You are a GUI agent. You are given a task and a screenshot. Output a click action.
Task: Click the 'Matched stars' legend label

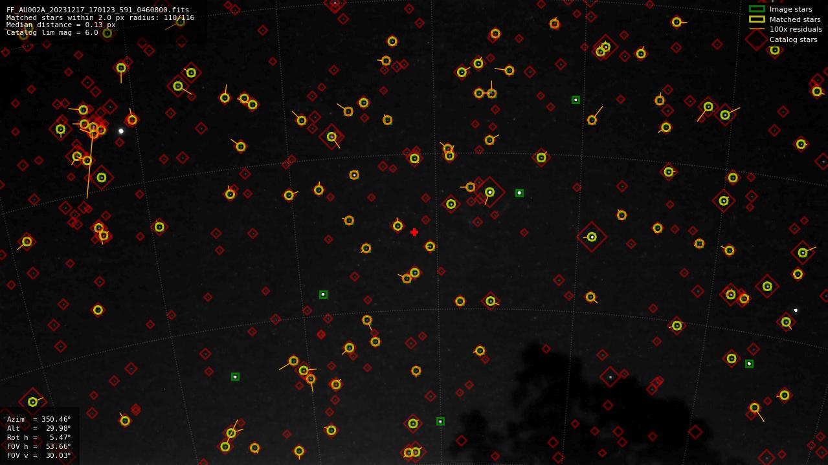795,19
